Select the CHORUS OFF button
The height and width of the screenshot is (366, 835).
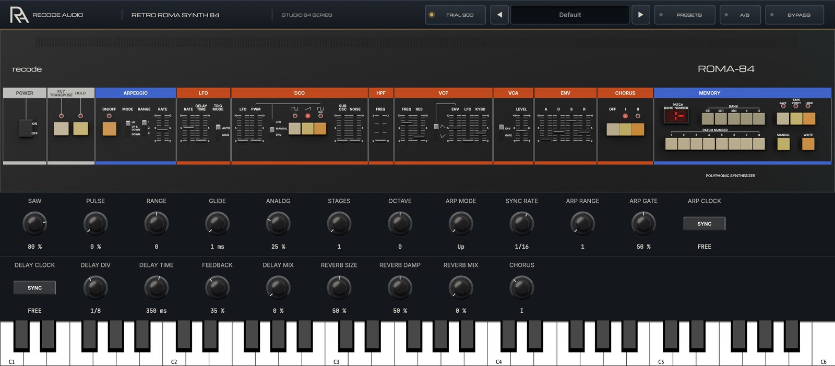pyautogui.click(x=613, y=129)
